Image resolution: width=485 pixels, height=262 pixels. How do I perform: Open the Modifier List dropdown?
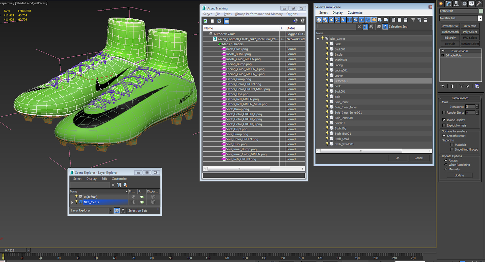480,18
